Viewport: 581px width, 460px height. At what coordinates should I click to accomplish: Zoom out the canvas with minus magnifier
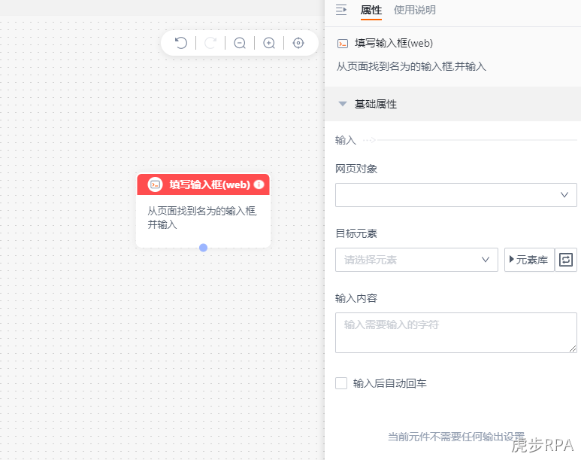240,43
